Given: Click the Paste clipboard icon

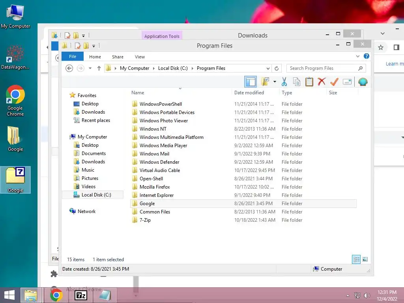Looking at the screenshot, I should pyautogui.click(x=309, y=82).
